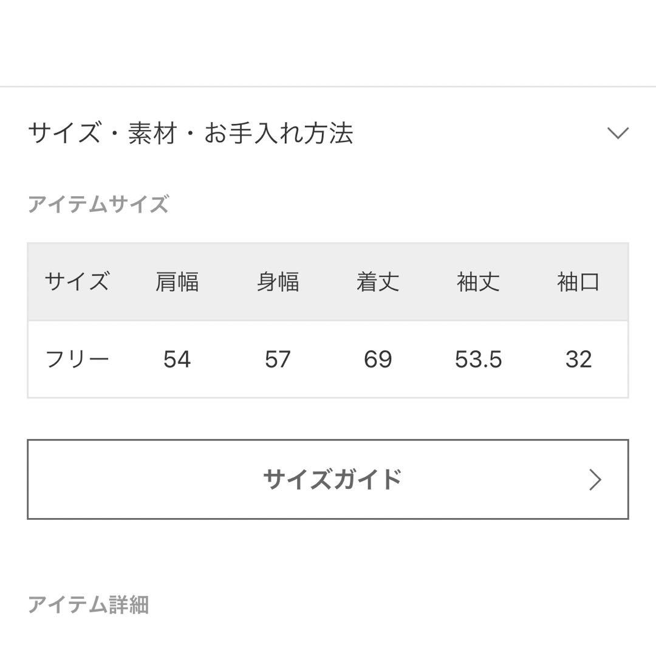This screenshot has height=656, width=656.
Task: Click the 着丈 value 69
Action: (378, 360)
